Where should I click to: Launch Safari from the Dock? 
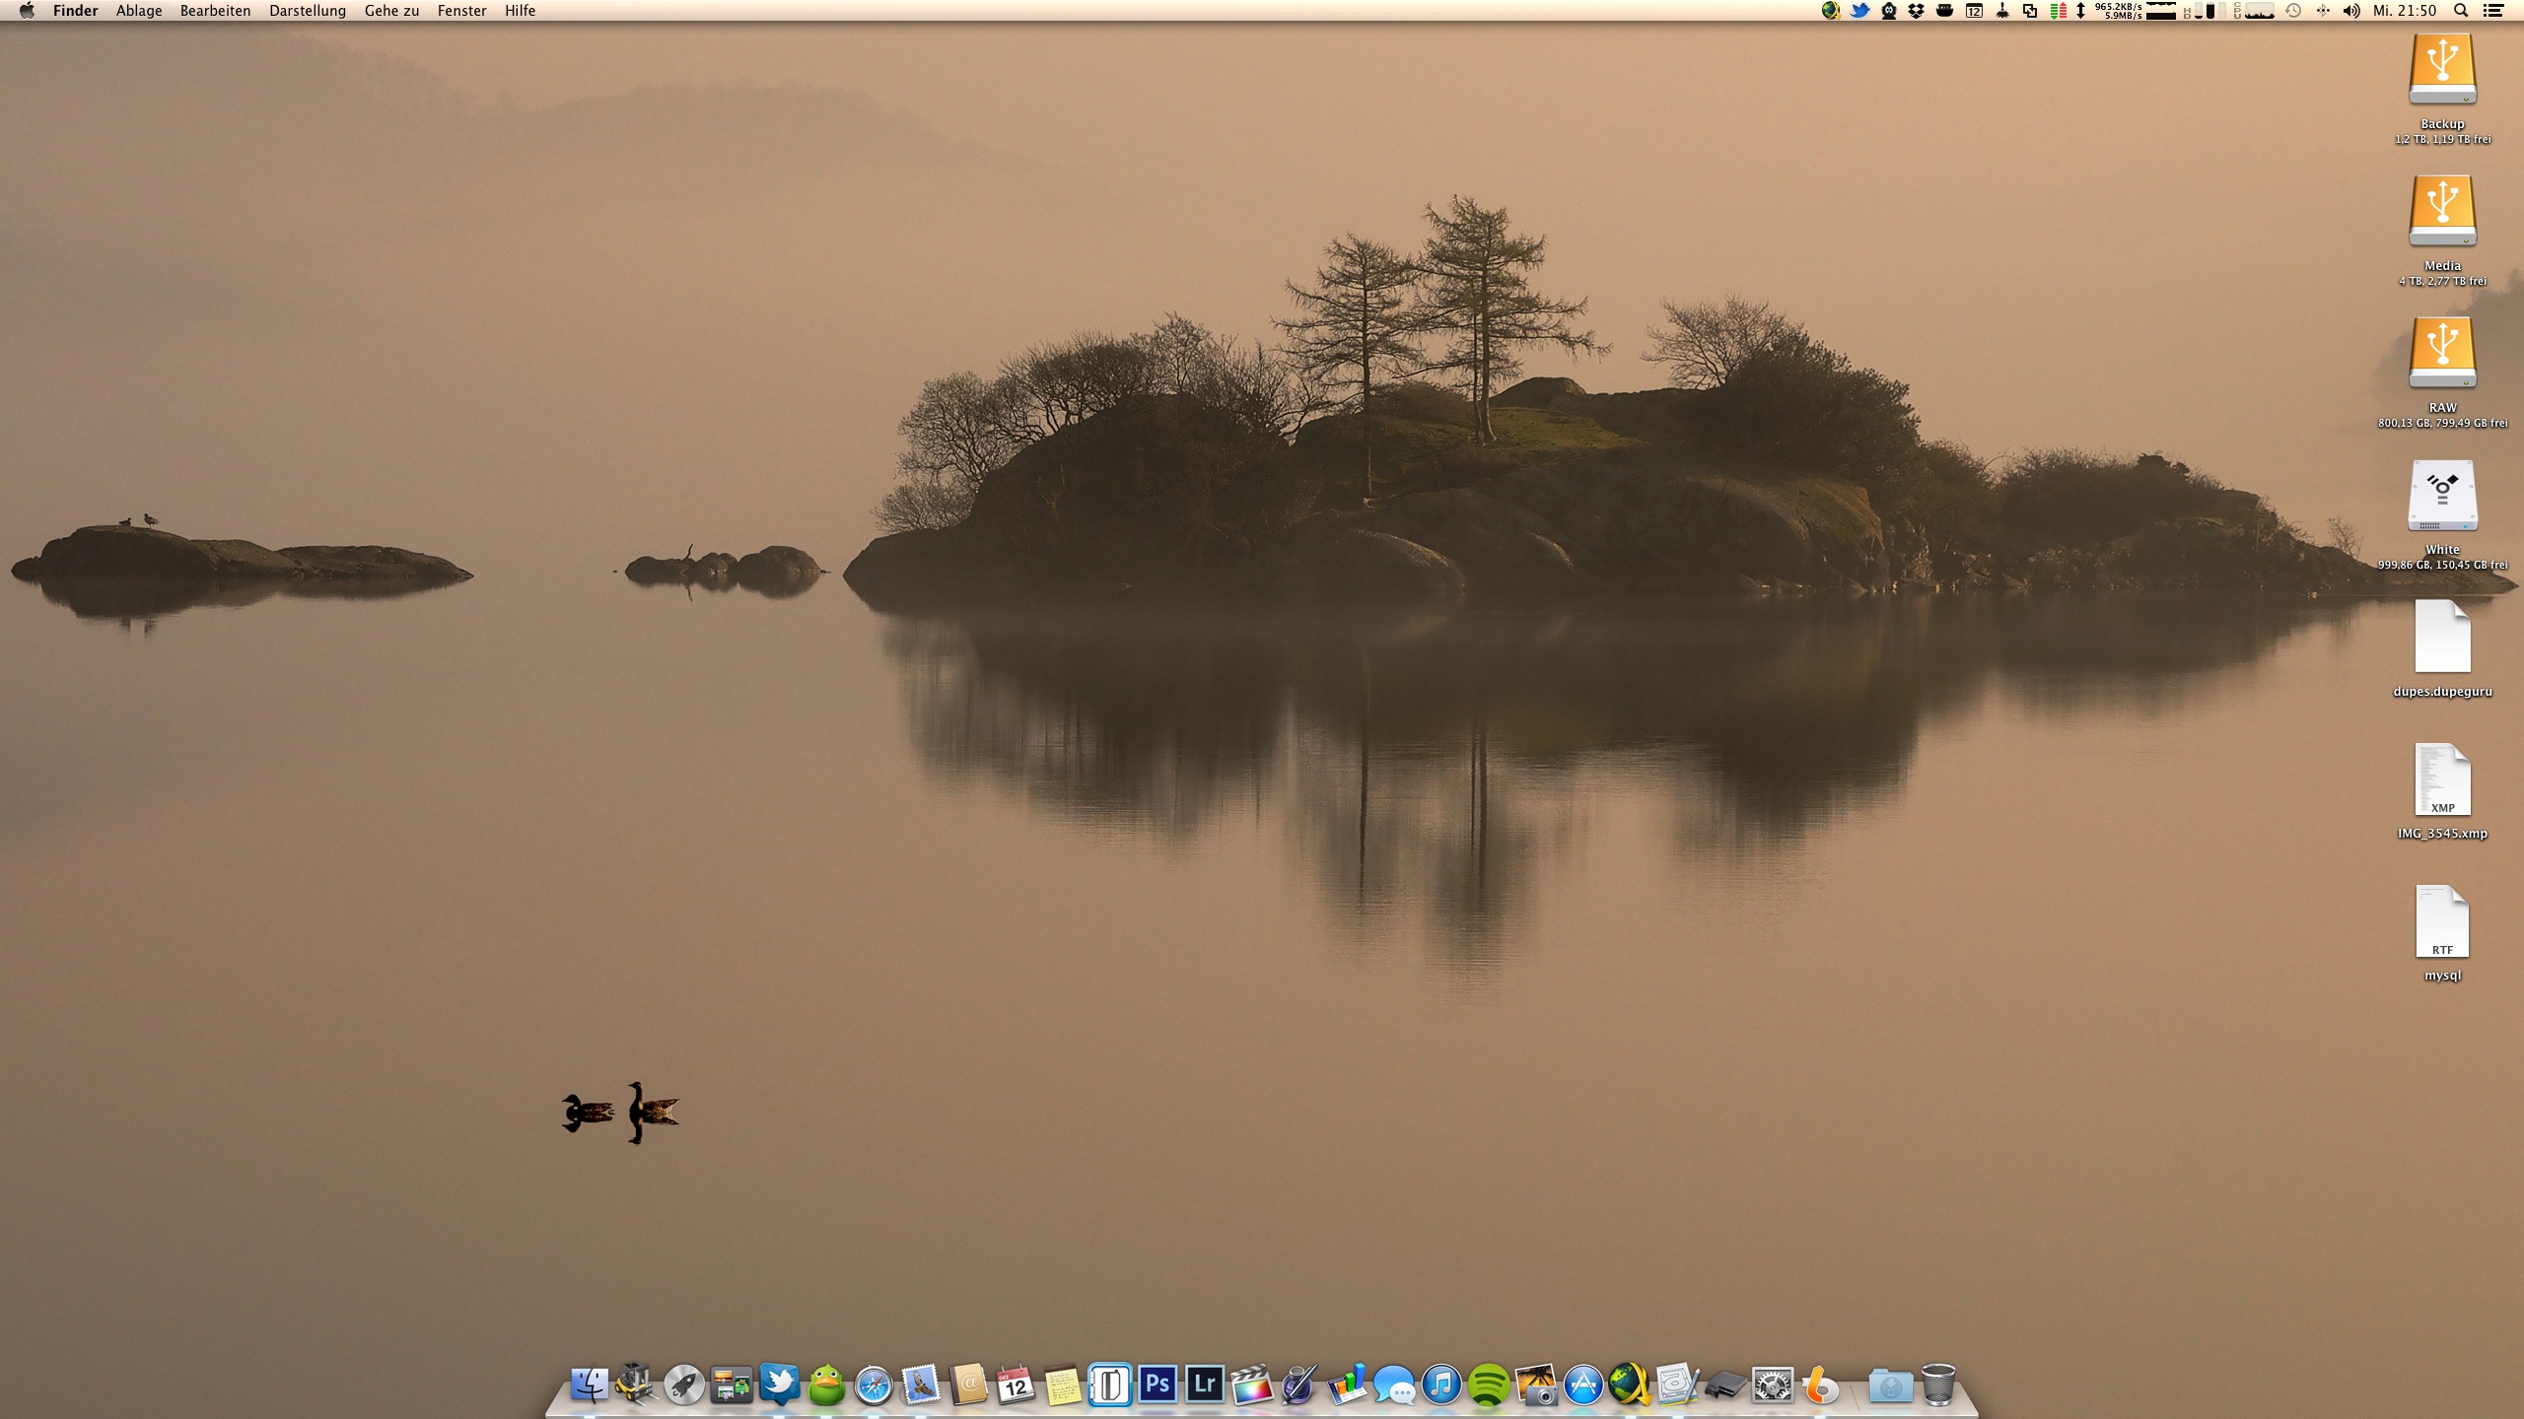[x=874, y=1385]
